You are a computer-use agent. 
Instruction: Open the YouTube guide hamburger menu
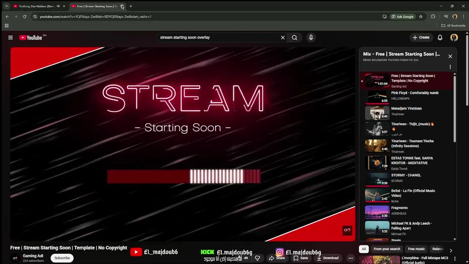click(11, 37)
